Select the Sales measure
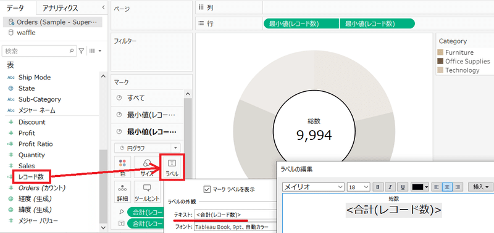The width and height of the screenshot is (494, 233). tap(27, 166)
